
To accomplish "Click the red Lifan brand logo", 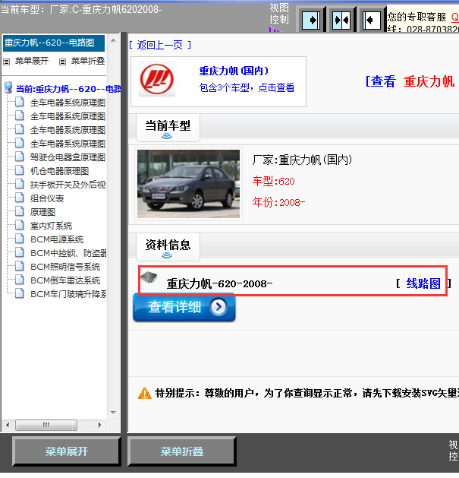I will pyautogui.click(x=157, y=79).
